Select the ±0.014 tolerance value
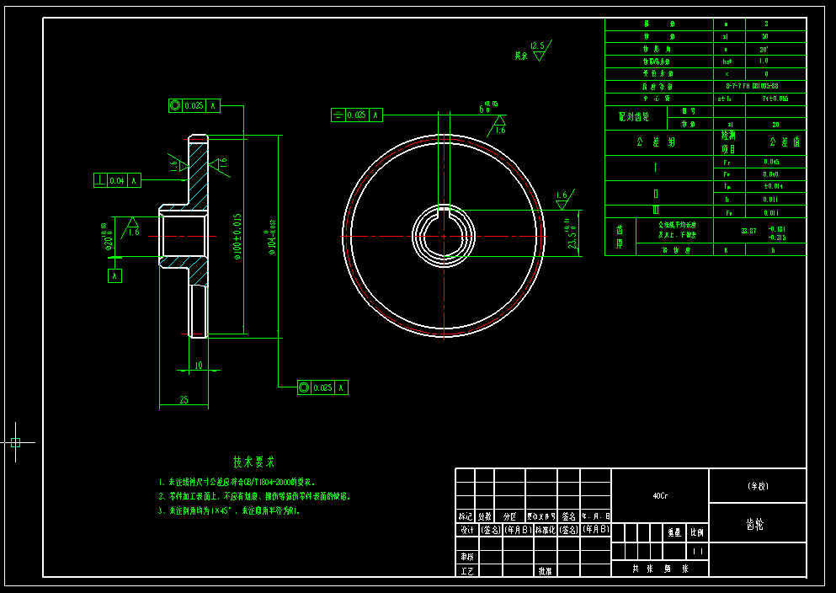The height and width of the screenshot is (593, 836). 773,186
